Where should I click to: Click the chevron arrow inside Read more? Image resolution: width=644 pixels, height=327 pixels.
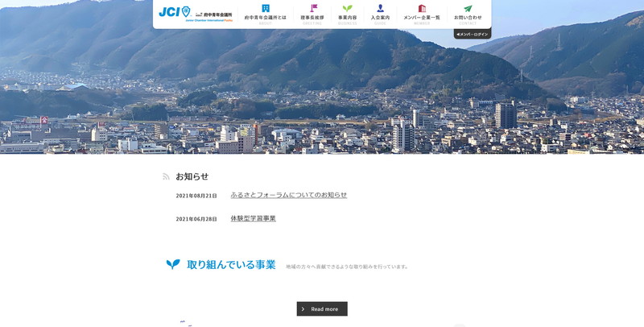[x=303, y=308]
